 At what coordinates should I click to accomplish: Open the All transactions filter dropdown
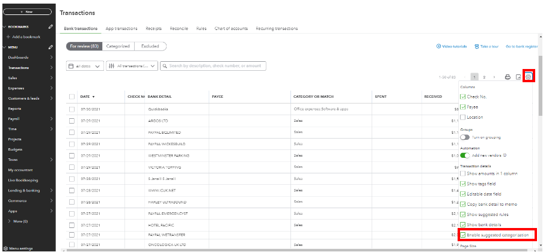pyautogui.click(x=132, y=66)
